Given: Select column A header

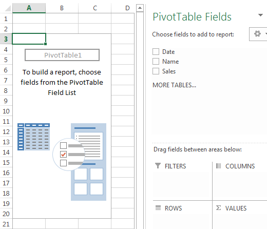Looking at the screenshot, I should (x=29, y=8).
